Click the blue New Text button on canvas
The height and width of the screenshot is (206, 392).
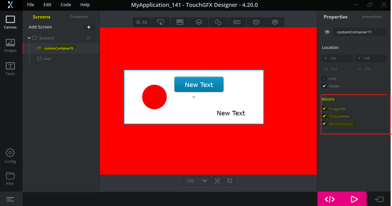click(199, 85)
